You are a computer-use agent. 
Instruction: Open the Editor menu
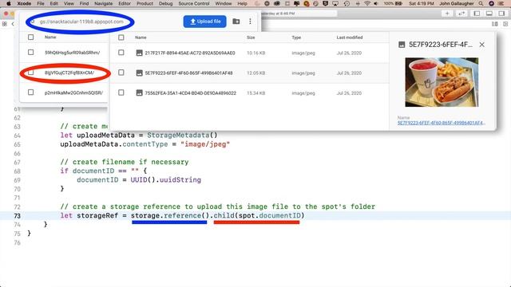point(125,3)
